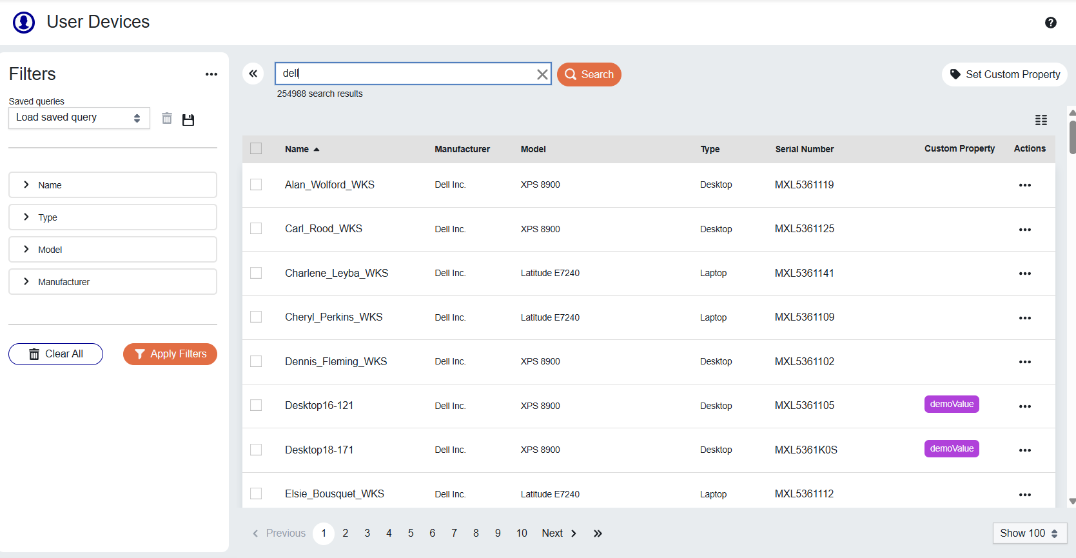Select the Carl_Rood_WKS row checkbox
The width and height of the screenshot is (1076, 558).
[256, 229]
